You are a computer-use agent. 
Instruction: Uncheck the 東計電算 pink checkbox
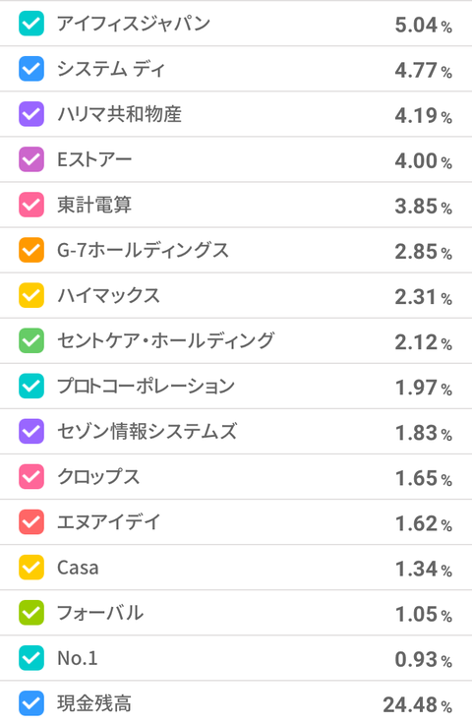[31, 205]
